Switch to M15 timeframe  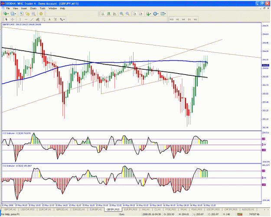click(172, 19)
